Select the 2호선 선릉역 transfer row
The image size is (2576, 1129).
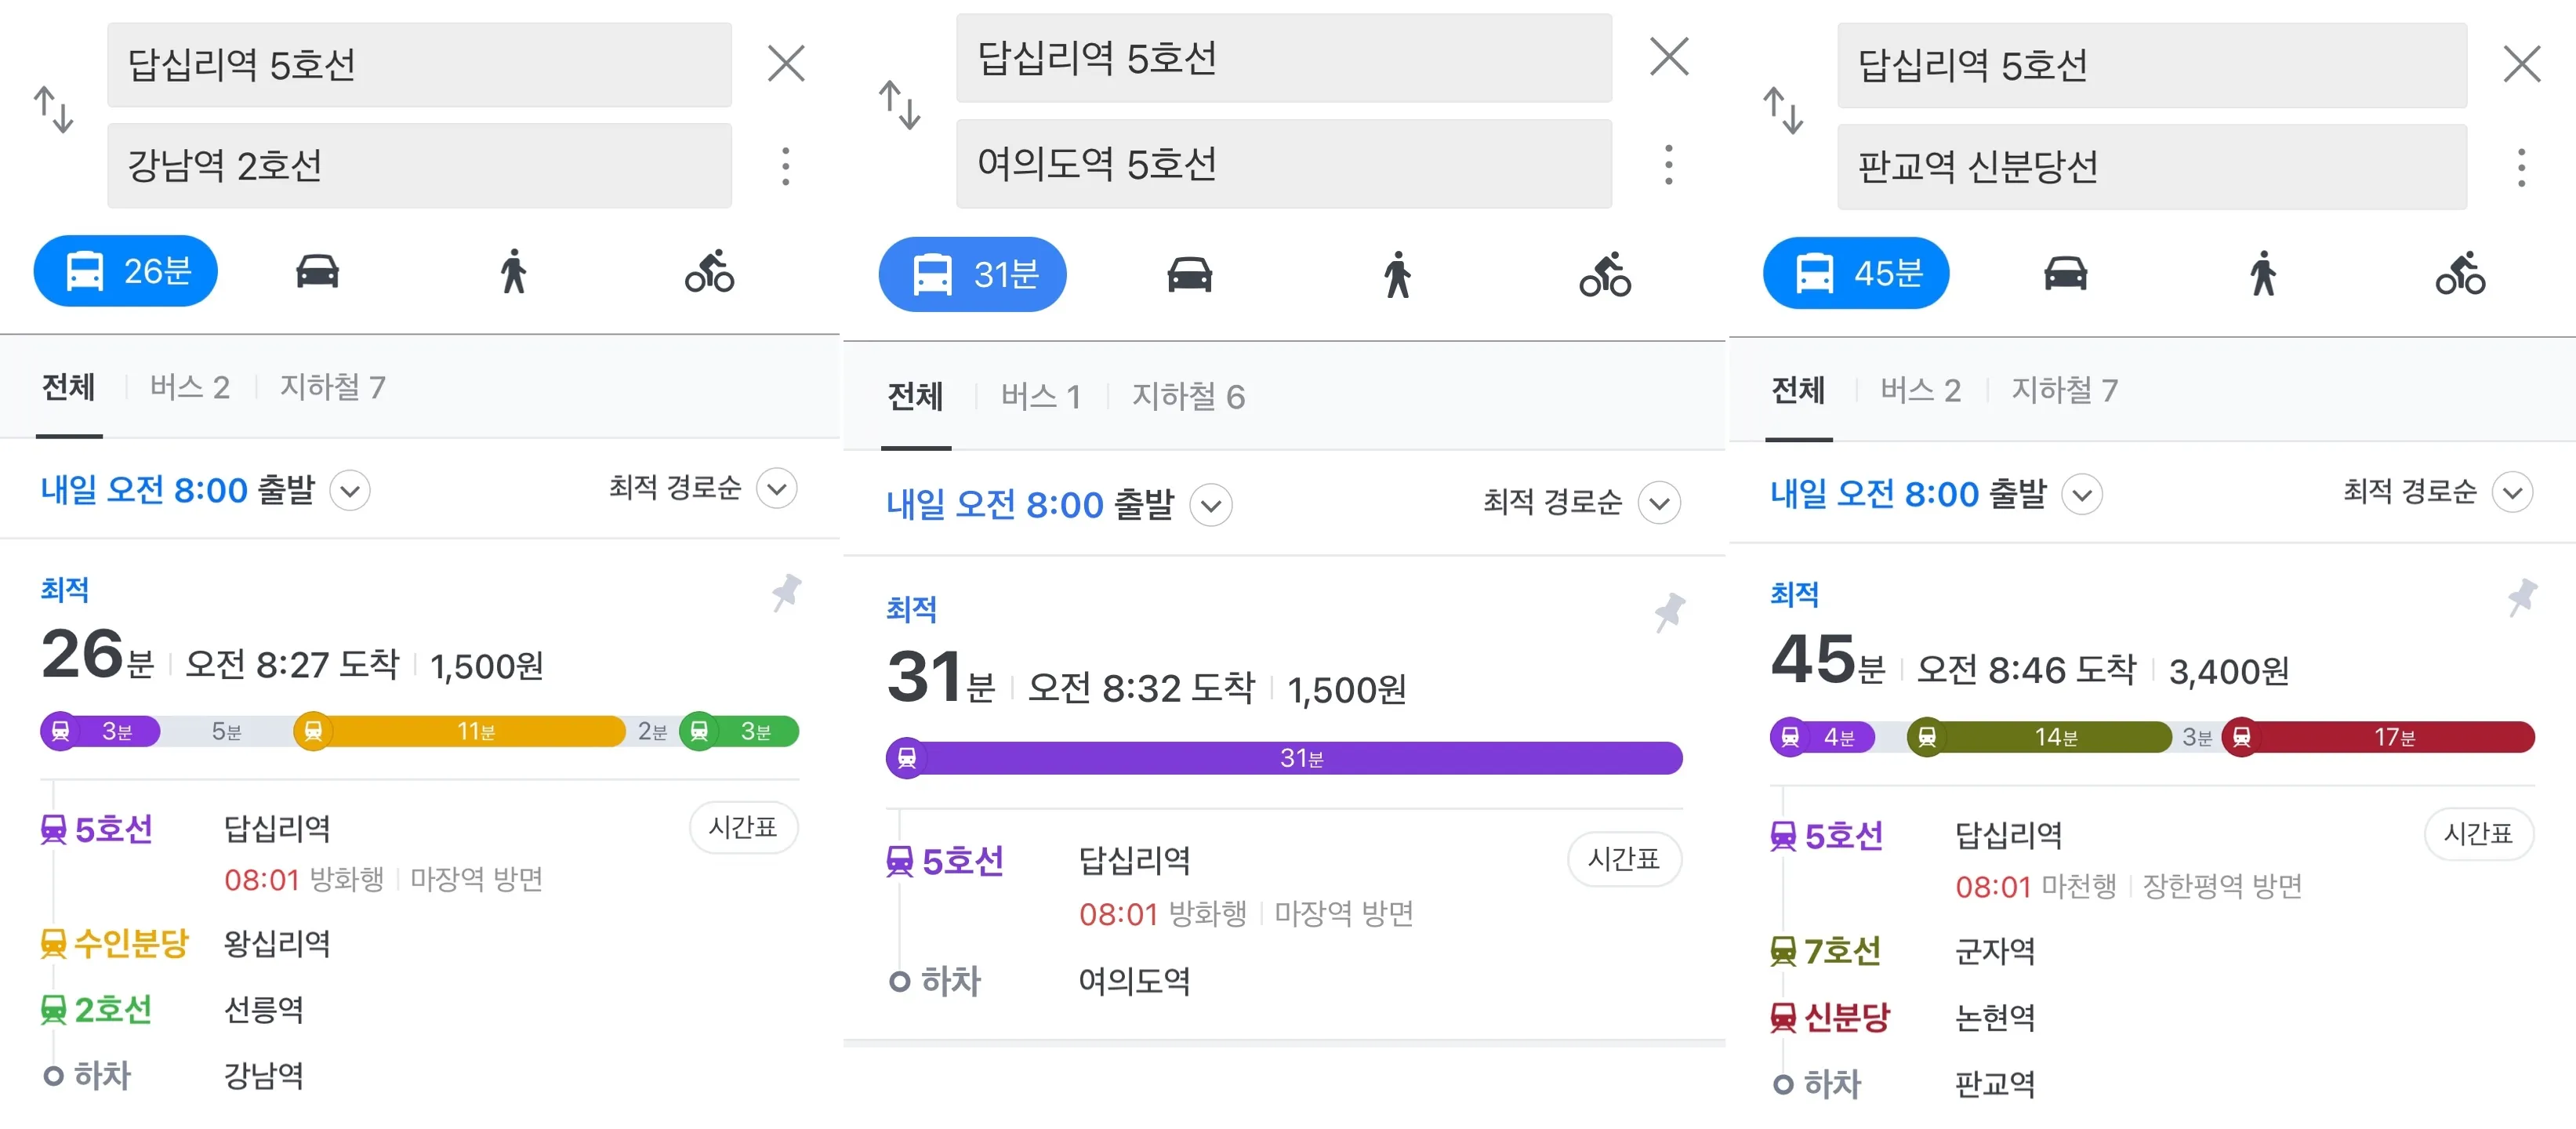click(171, 1009)
